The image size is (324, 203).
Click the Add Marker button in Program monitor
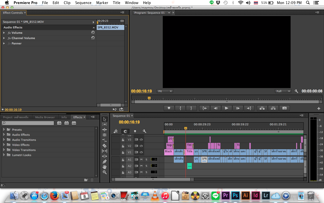(x=169, y=108)
